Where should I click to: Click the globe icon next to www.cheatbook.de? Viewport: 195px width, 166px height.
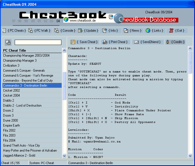(x=66, y=19)
